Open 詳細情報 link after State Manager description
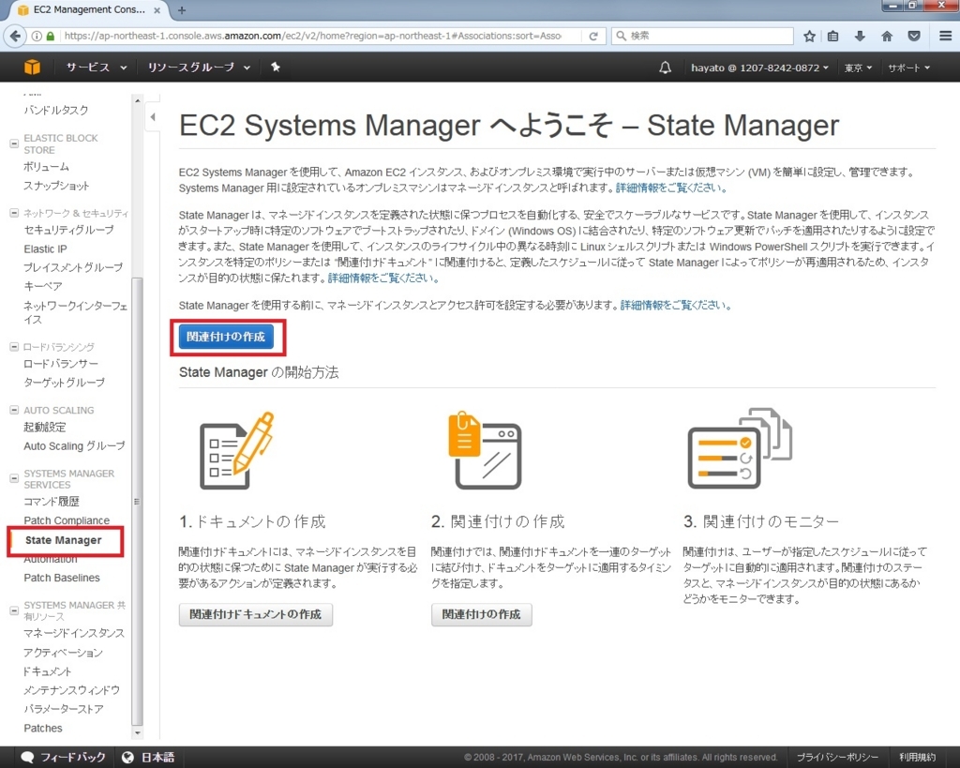Viewport: 960px width, 768px height. click(383, 279)
